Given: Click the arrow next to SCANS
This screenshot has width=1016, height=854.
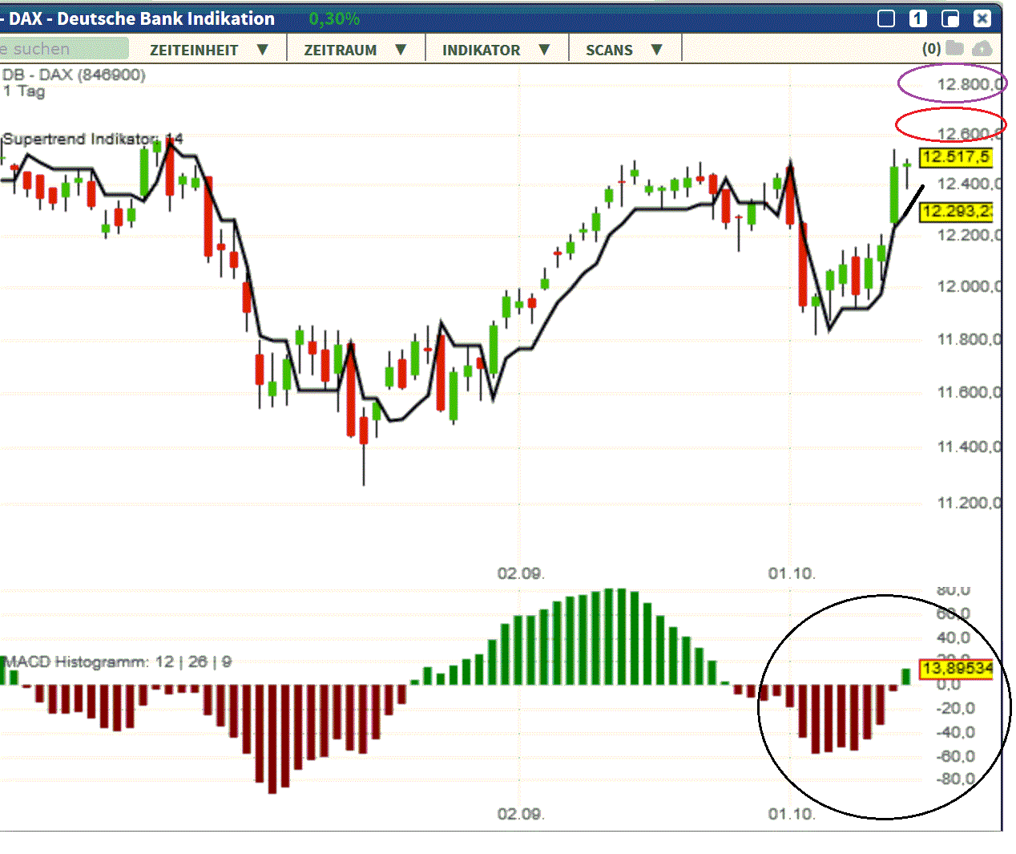Looking at the screenshot, I should tap(657, 50).
